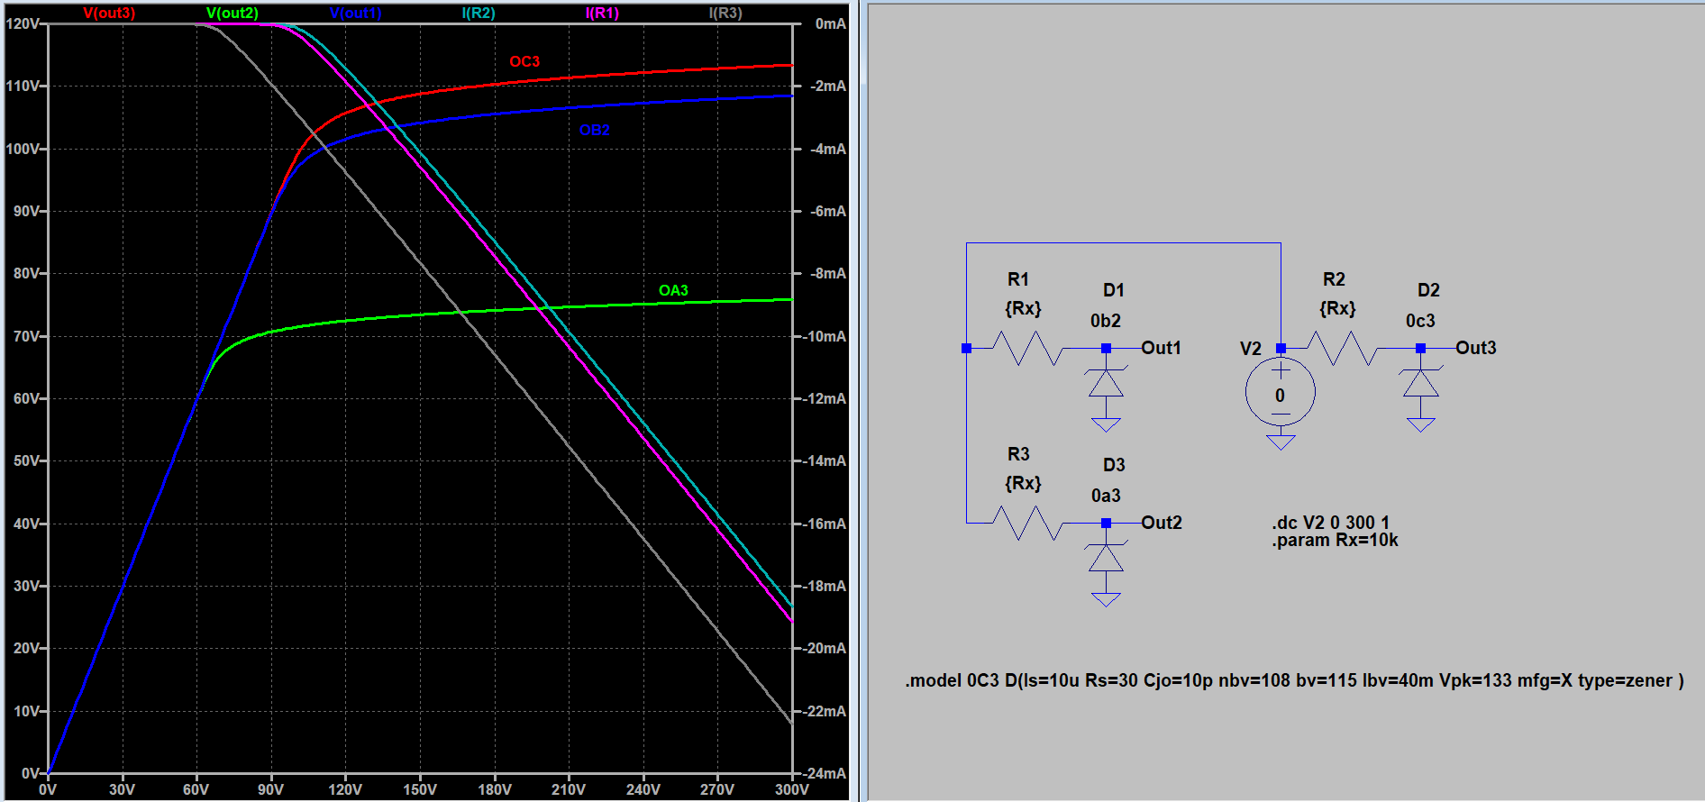Select zener diode D3 symbol
Image resolution: width=1705 pixels, height=802 pixels.
click(x=1106, y=559)
